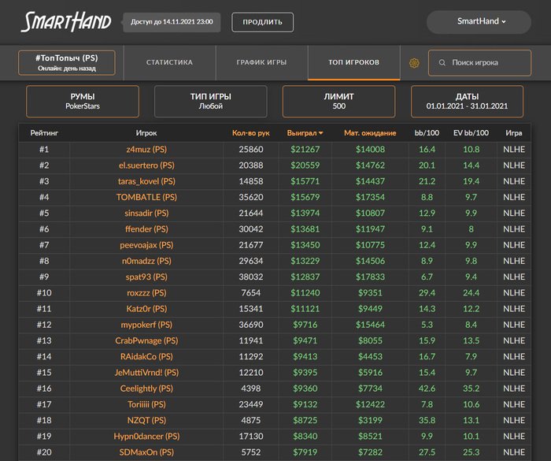Open player z4muz (PS) profile

coord(146,149)
